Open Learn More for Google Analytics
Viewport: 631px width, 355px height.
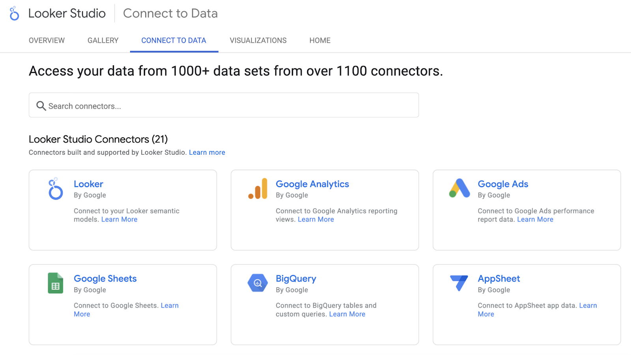click(315, 219)
